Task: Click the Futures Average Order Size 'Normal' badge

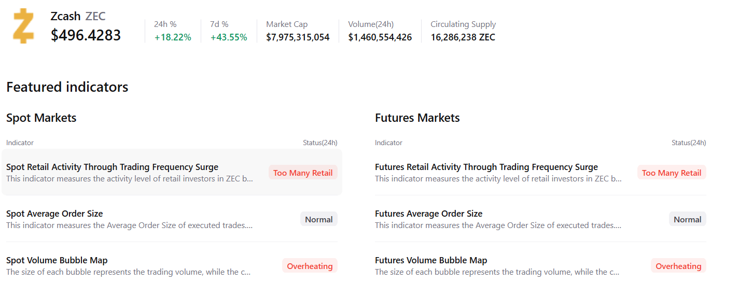Action: (x=687, y=219)
